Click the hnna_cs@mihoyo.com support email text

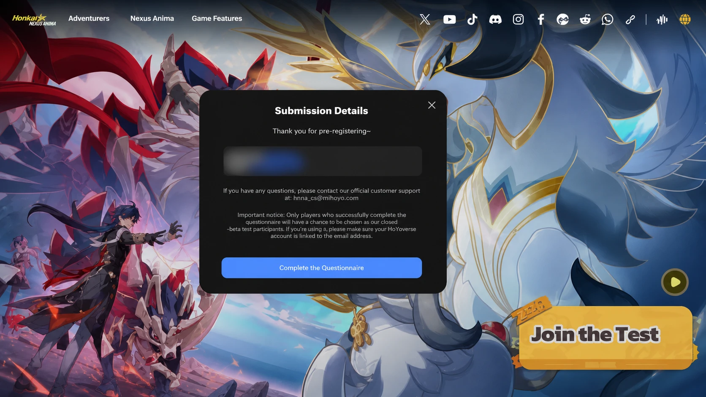(326, 198)
